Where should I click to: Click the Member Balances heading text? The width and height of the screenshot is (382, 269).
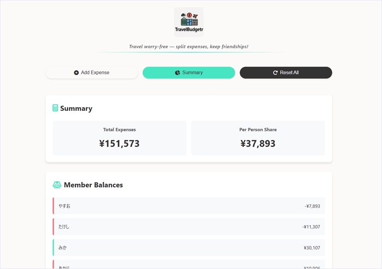(x=93, y=185)
